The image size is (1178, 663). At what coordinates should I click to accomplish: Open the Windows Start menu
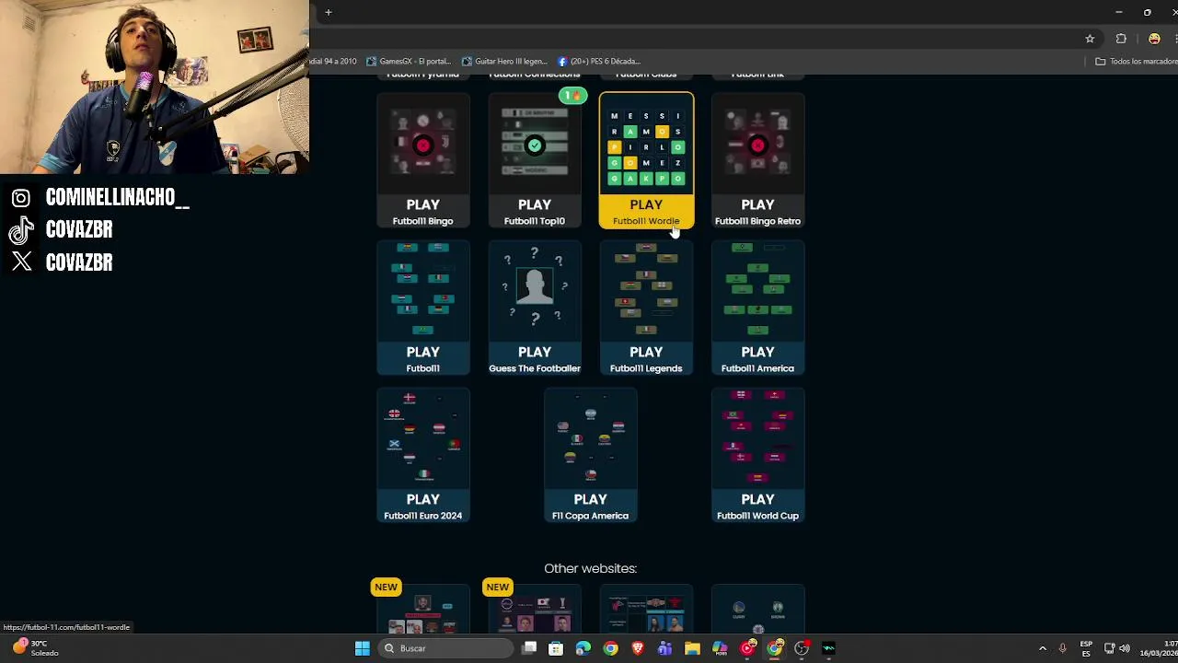click(x=363, y=648)
